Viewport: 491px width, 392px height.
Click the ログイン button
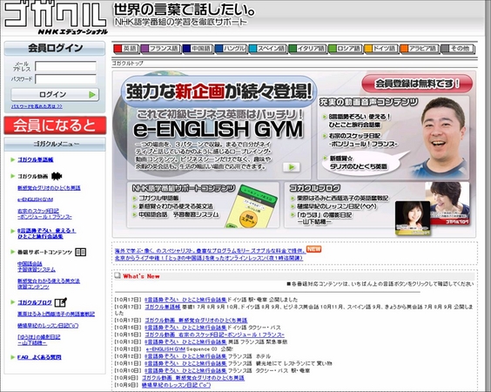(x=55, y=94)
